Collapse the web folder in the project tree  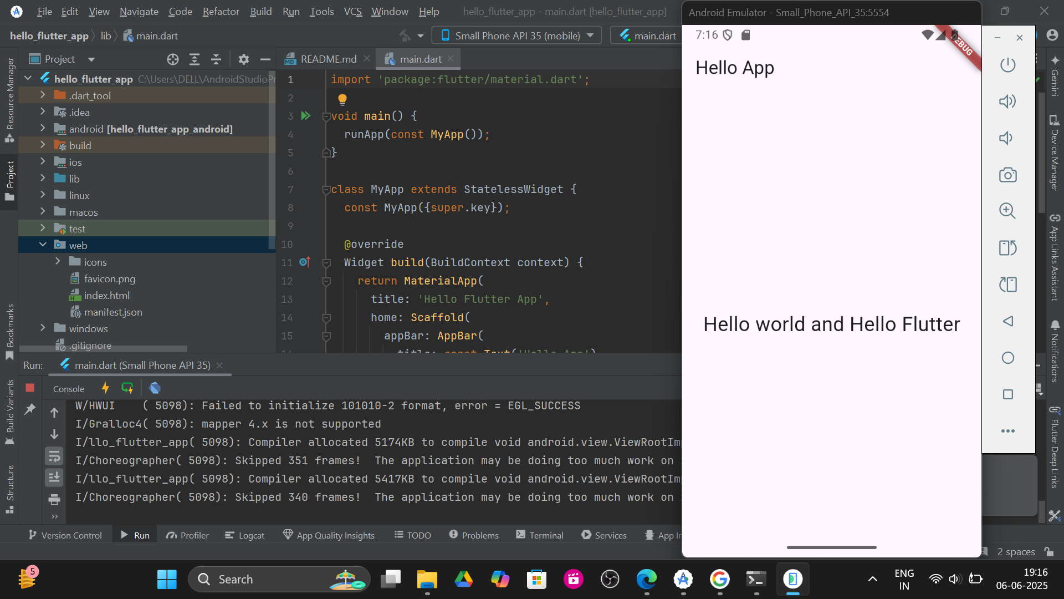(43, 245)
